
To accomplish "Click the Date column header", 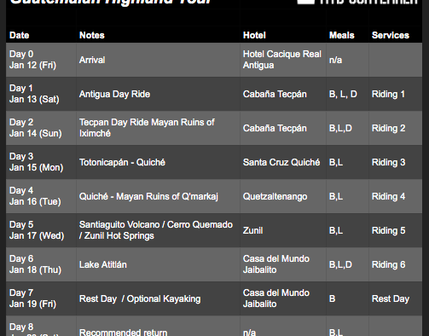I will [x=19, y=35].
